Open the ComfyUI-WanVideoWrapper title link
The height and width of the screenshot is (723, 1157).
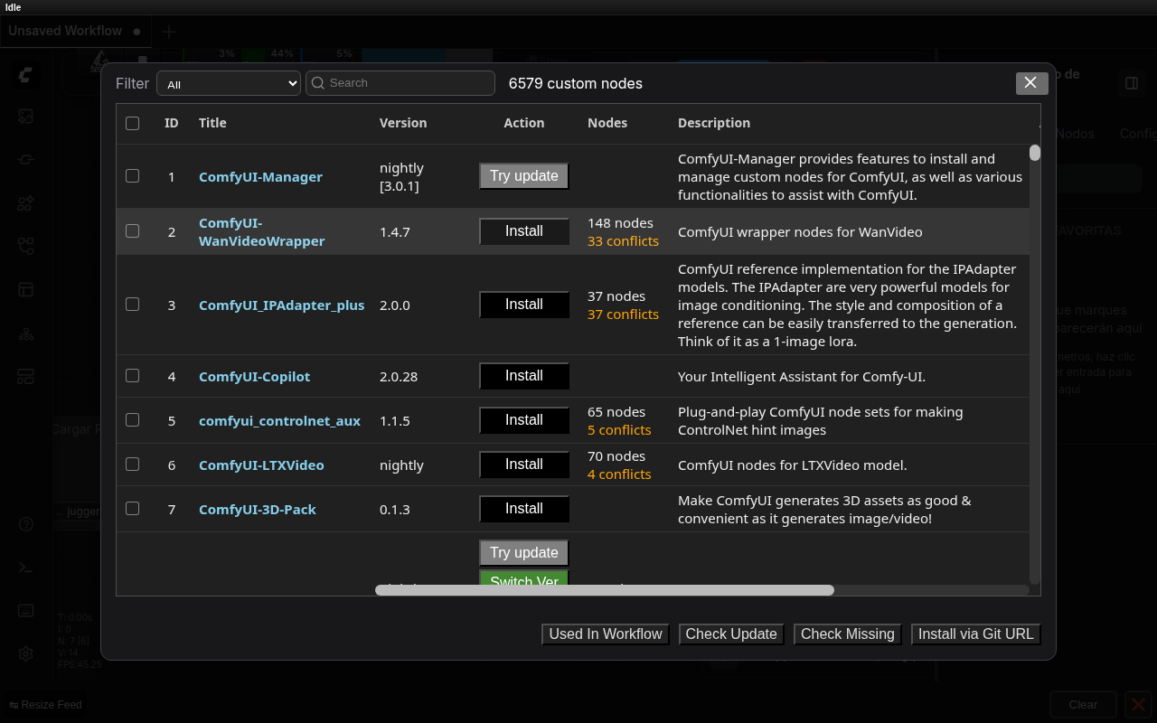pyautogui.click(x=261, y=232)
